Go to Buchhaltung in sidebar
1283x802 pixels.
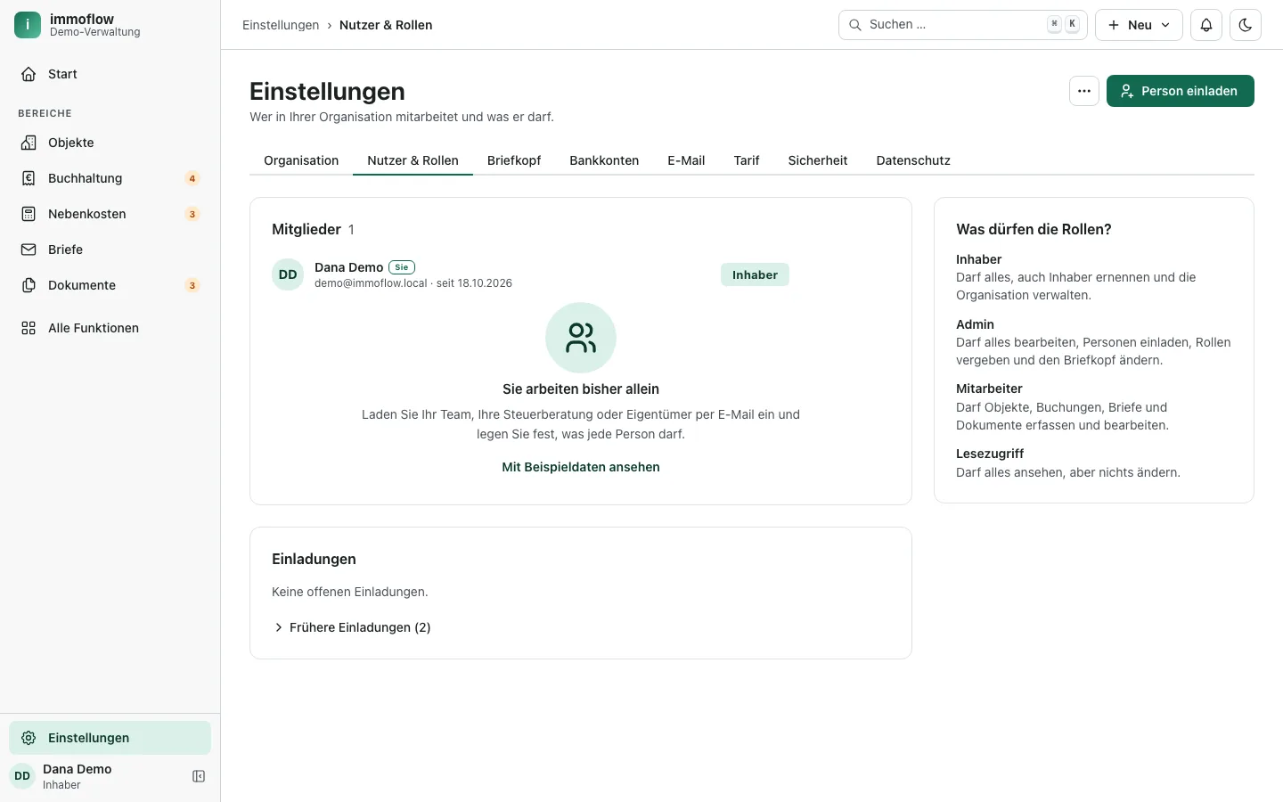pos(110,178)
